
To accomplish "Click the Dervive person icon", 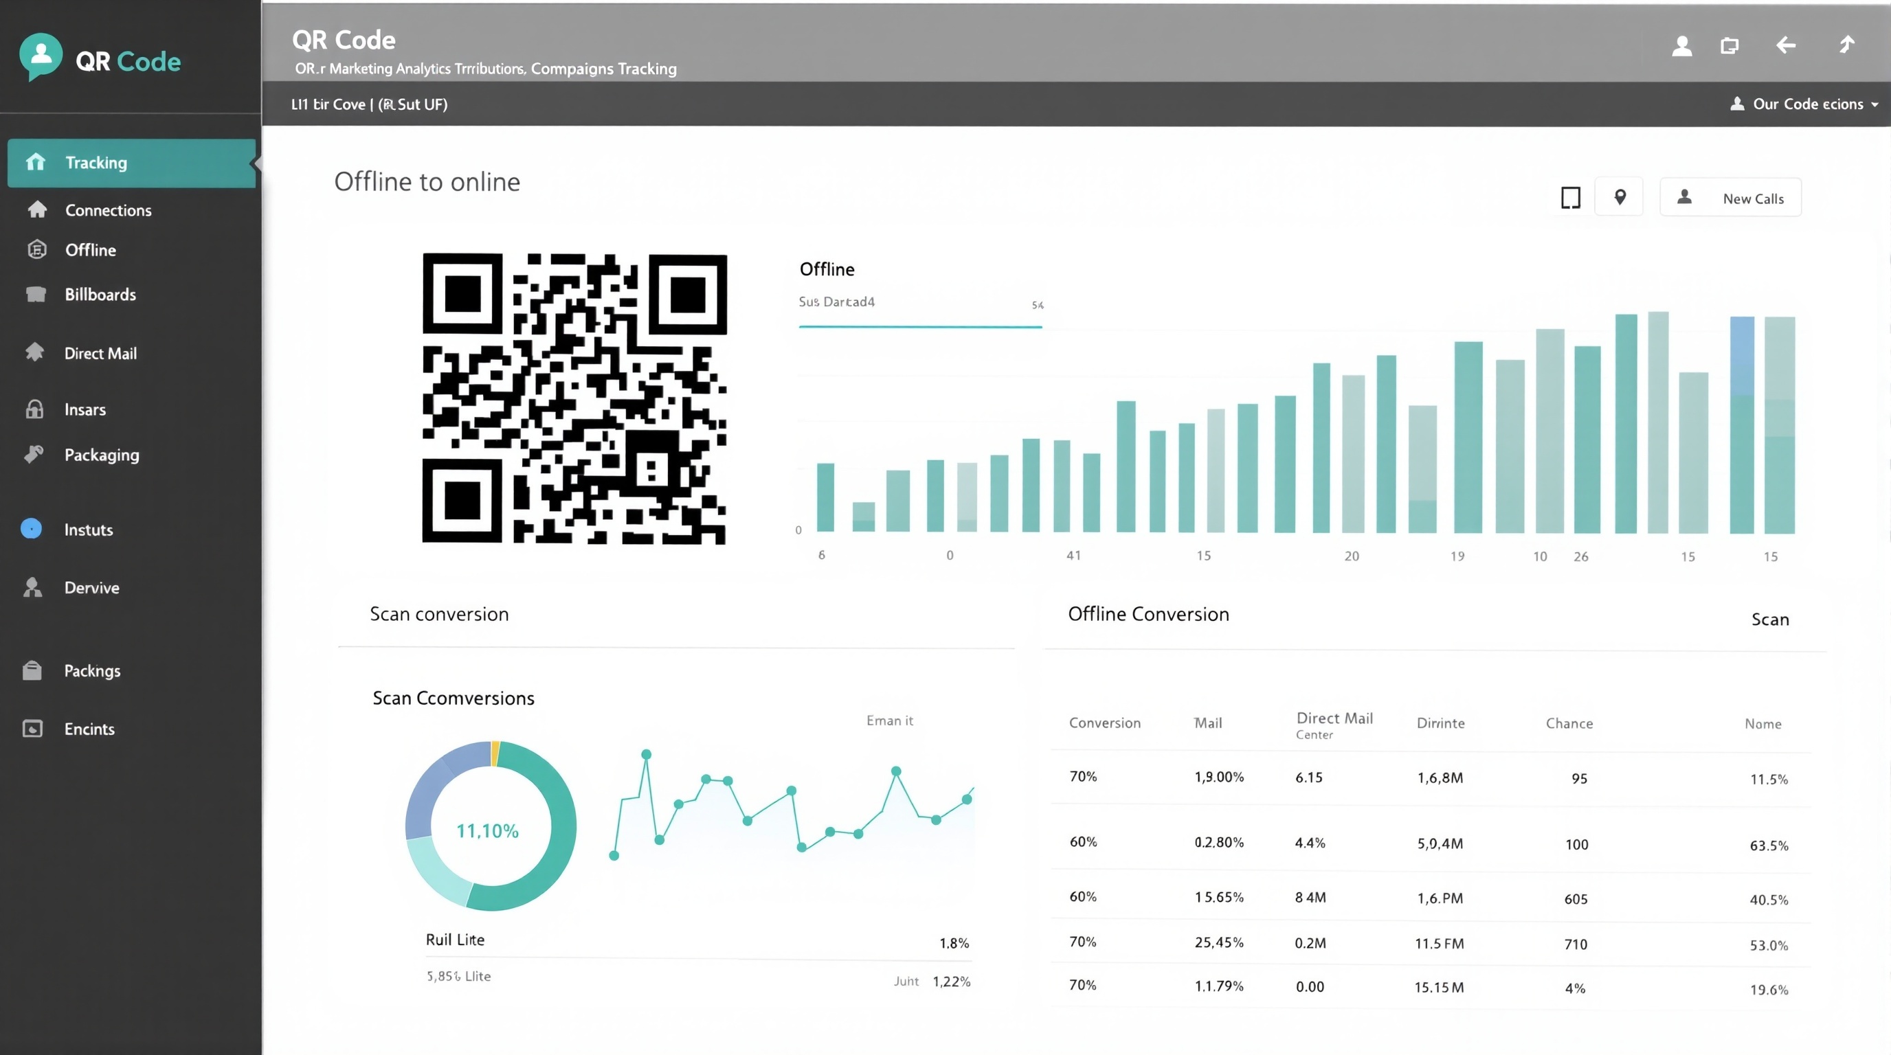I will 33,587.
